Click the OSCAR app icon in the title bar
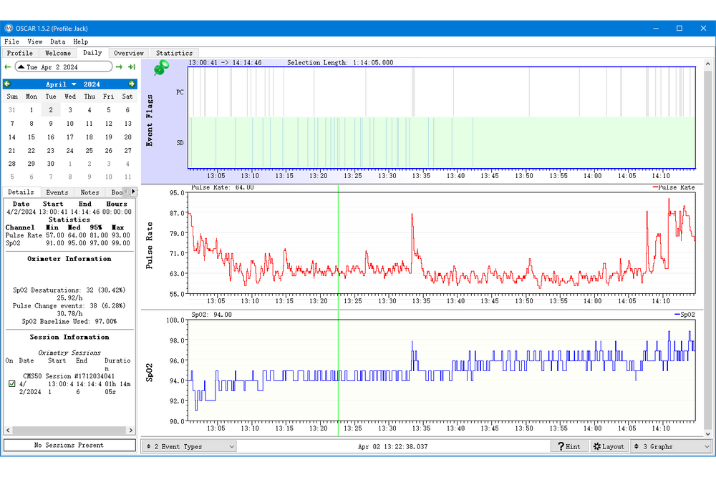The height and width of the screenshot is (477, 716). coord(9,29)
